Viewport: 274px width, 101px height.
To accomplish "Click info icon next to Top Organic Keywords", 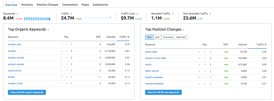I will [x=48, y=30].
